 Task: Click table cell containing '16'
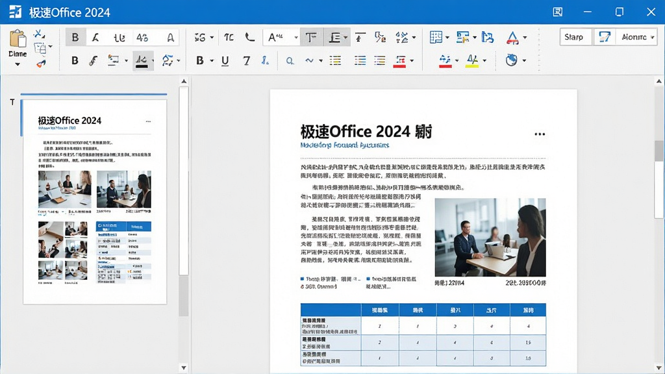(527, 358)
